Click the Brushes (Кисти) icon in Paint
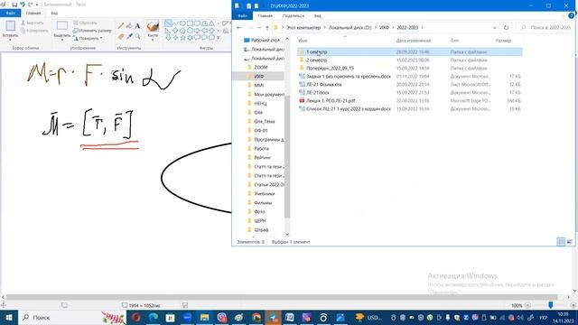Viewport: 578px width, 325px height. click(x=153, y=26)
